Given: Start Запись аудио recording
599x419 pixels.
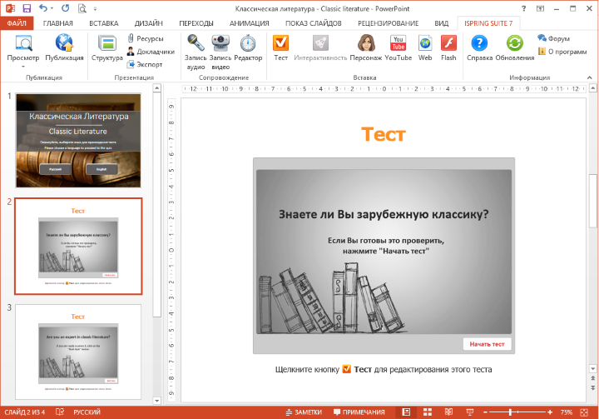Looking at the screenshot, I should click(196, 52).
